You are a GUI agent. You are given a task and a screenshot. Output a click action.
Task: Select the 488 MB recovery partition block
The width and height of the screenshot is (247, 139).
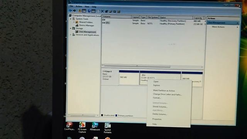click(192, 79)
